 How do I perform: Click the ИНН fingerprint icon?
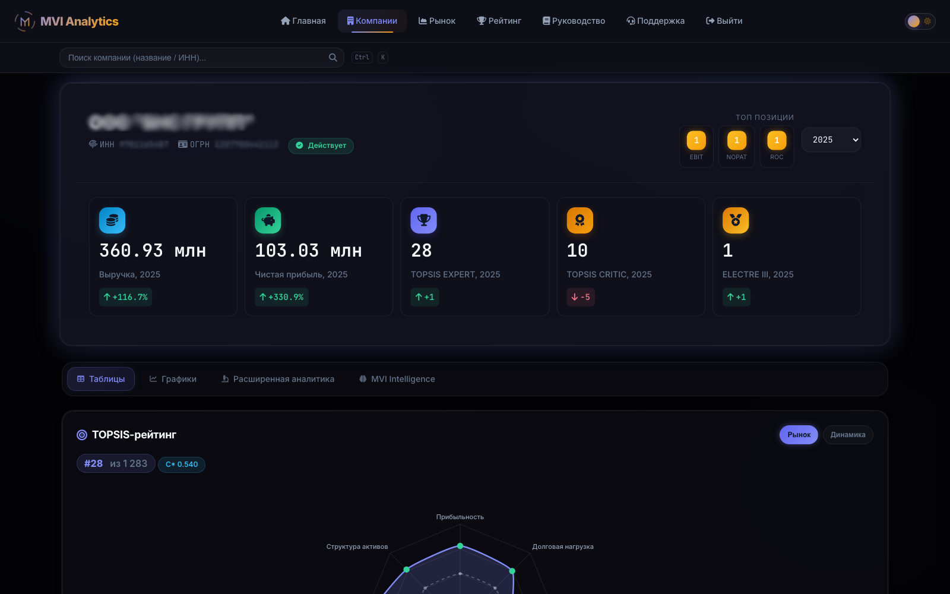(x=93, y=144)
